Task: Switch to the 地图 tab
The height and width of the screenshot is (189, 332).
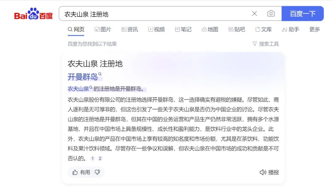Action: coord(210,29)
